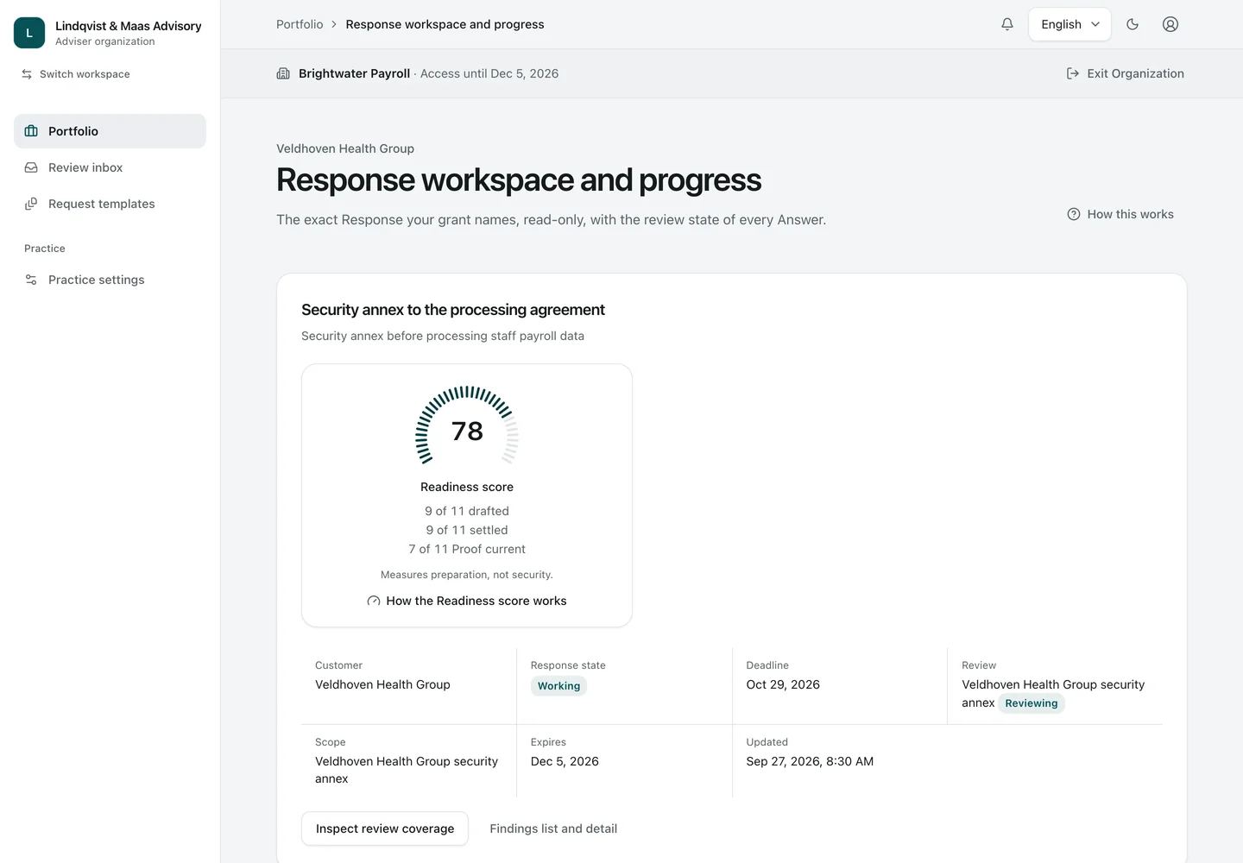Select Portfolio in the sidebar
The image size is (1243, 863).
pos(110,131)
